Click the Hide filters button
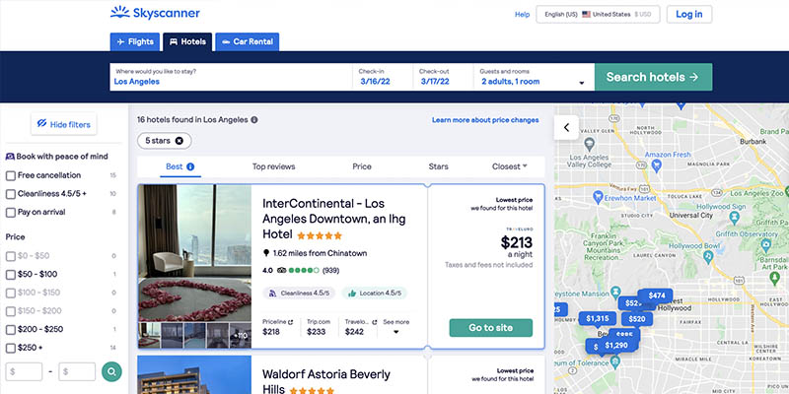Viewport: 789px width, 394px height. [x=63, y=124]
